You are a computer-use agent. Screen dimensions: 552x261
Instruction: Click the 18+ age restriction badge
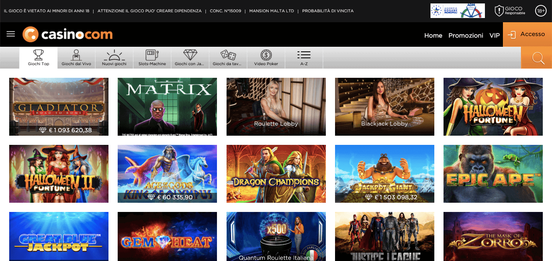tap(541, 11)
